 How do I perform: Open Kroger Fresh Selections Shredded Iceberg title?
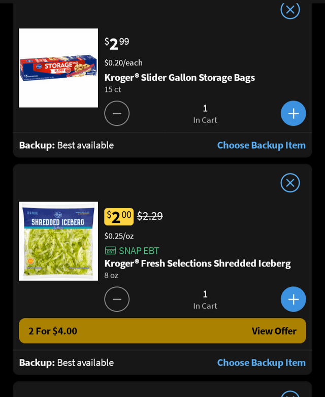198,263
